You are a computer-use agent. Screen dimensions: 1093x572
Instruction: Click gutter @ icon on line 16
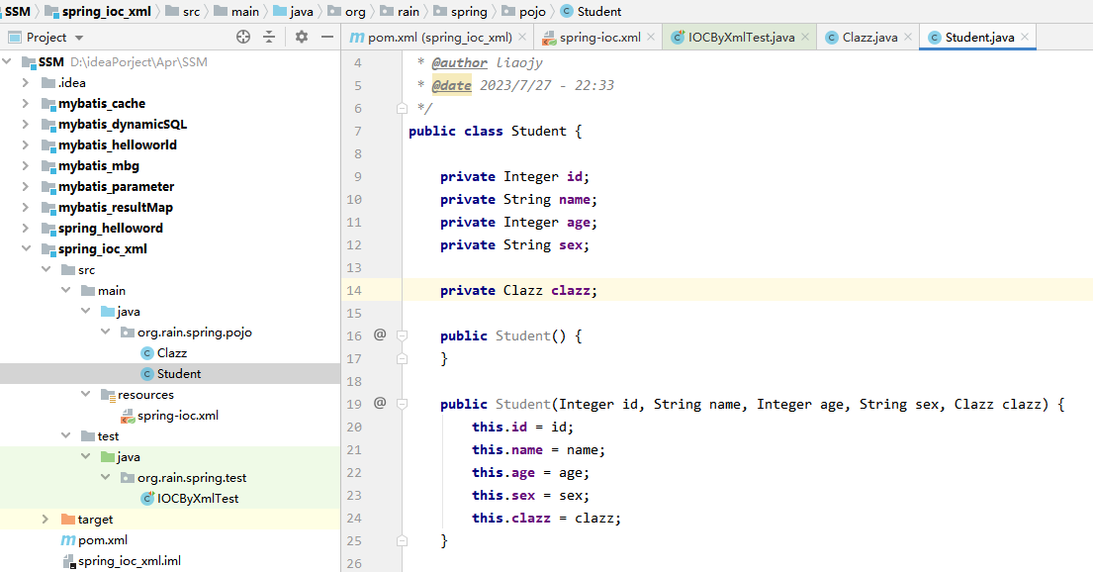click(x=380, y=334)
